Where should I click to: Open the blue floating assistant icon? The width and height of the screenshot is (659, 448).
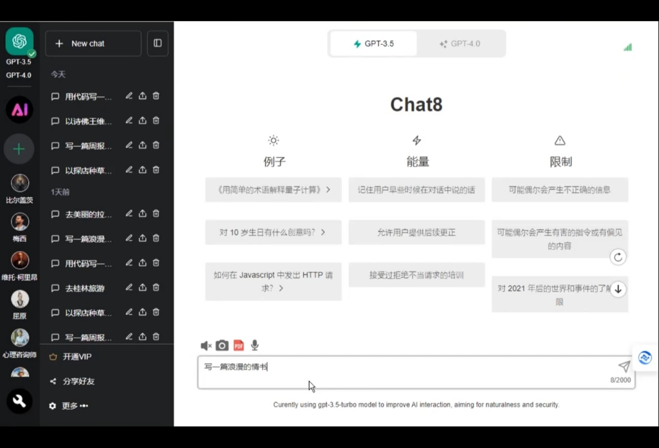pyautogui.click(x=645, y=358)
